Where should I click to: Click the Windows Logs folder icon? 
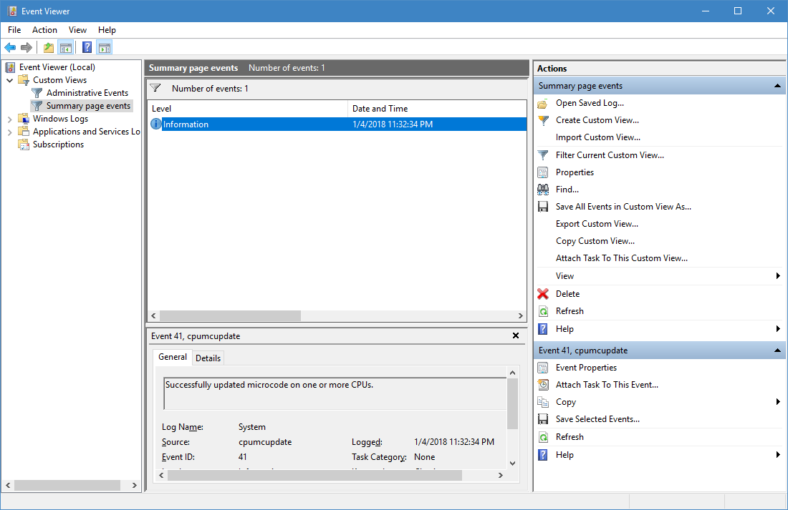point(24,119)
